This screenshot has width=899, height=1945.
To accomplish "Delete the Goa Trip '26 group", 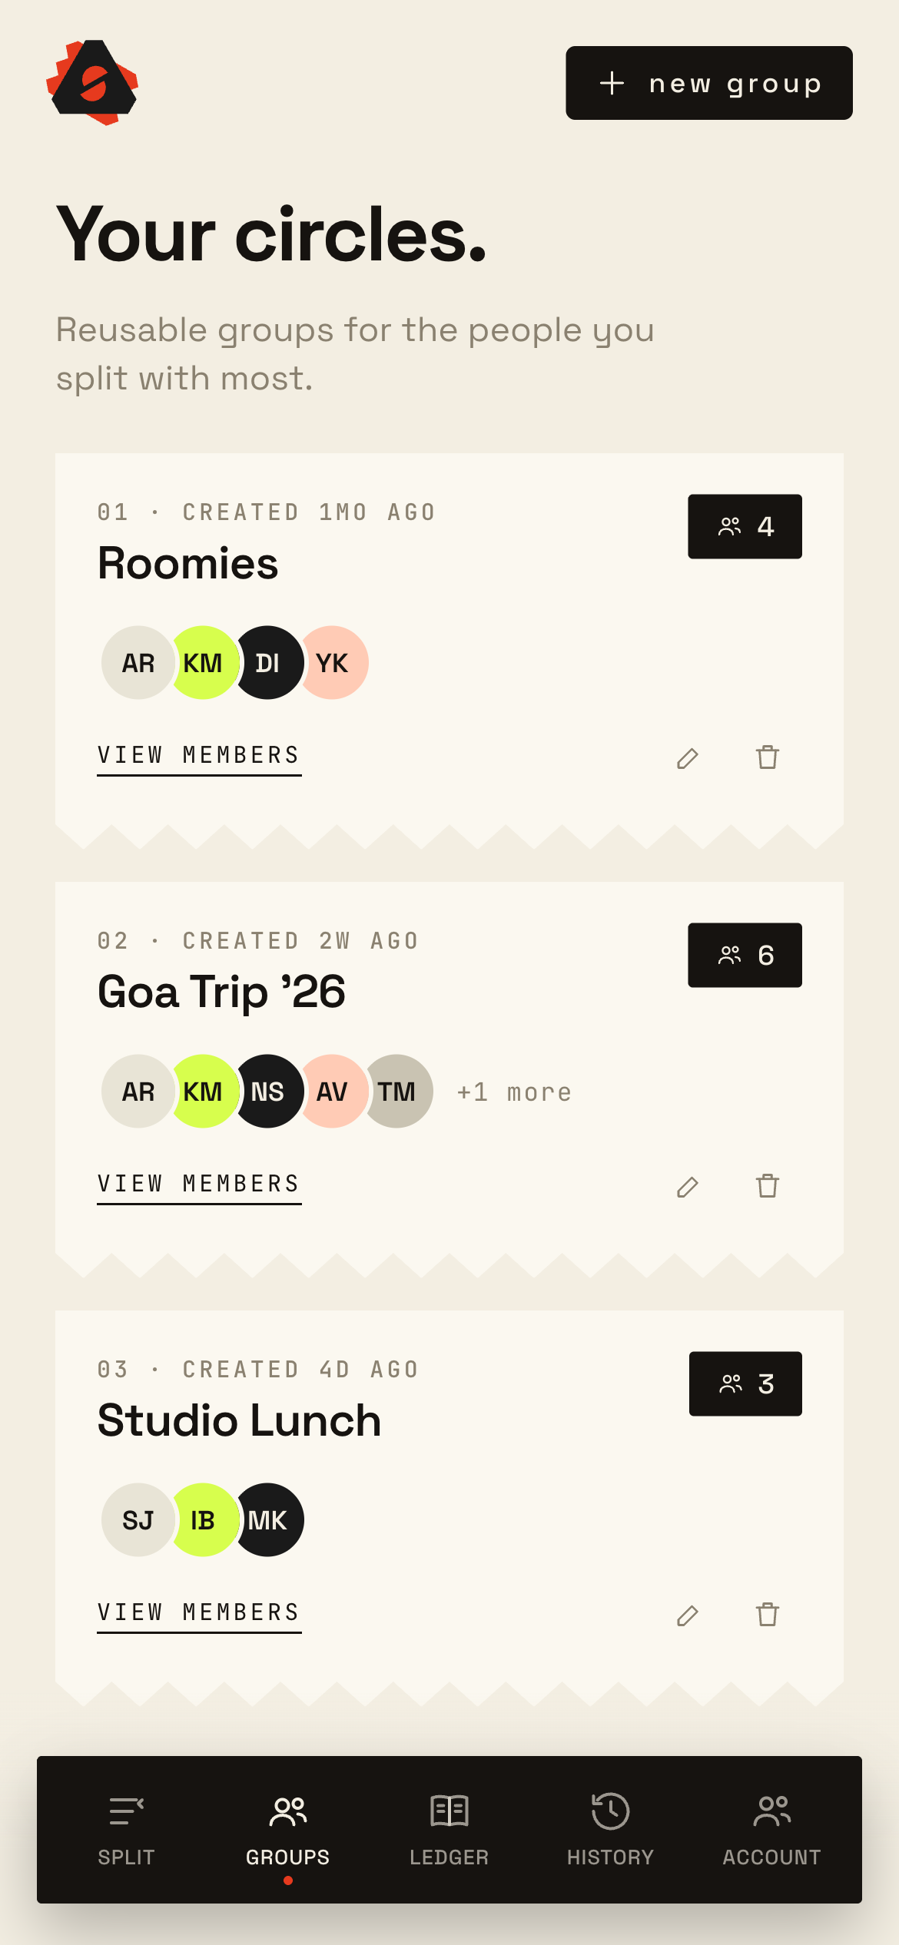I will 767,1186.
